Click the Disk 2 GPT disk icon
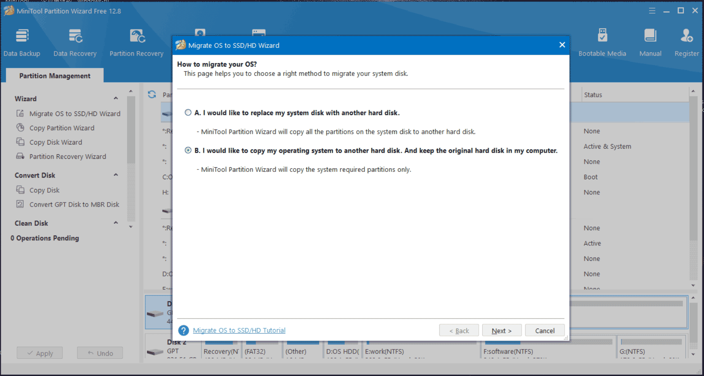The image size is (704, 376). 155,352
